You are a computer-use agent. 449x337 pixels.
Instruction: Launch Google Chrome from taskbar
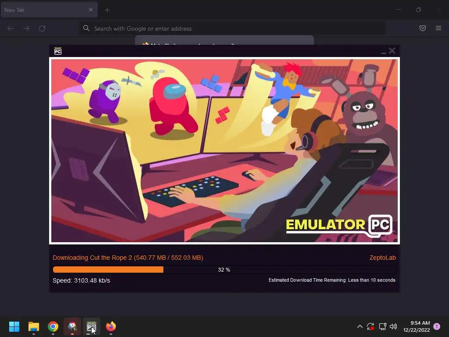(x=53, y=326)
